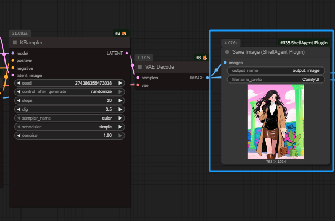The width and height of the screenshot is (336, 222).
Task: Decrease seed value with the left arrow
Action: coord(19,84)
